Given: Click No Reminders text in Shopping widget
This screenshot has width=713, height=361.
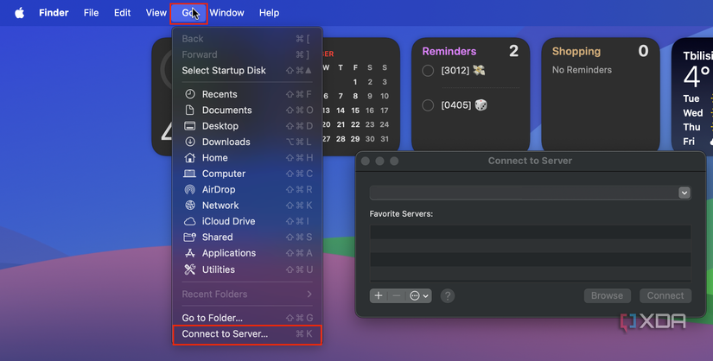Looking at the screenshot, I should pos(582,70).
